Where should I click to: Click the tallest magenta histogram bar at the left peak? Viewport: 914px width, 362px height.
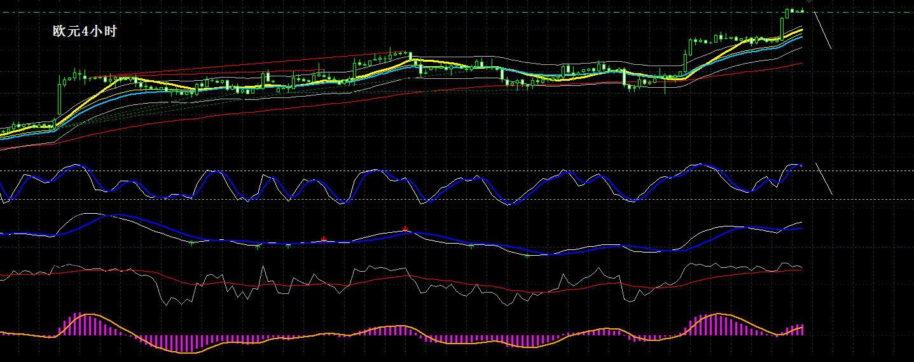pyautogui.click(x=78, y=324)
